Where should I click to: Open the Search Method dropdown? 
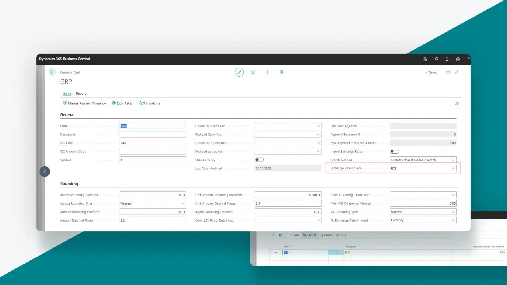pyautogui.click(x=453, y=160)
